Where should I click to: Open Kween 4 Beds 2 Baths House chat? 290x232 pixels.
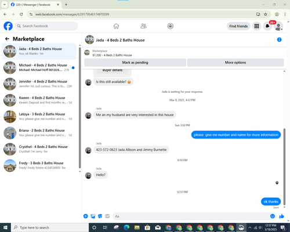(x=39, y=100)
